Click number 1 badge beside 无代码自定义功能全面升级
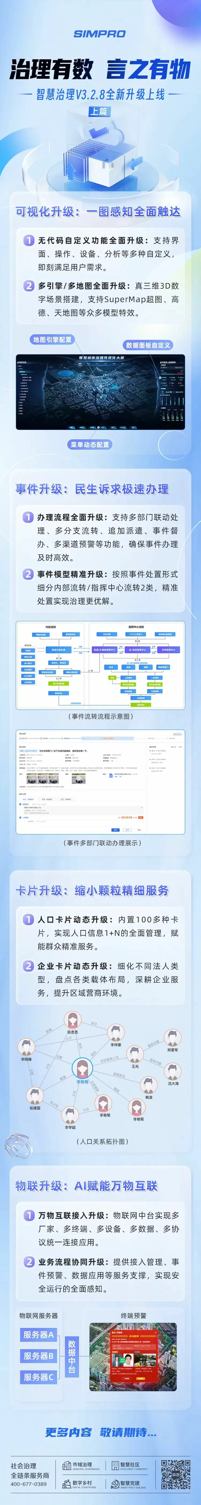 click(29, 240)
